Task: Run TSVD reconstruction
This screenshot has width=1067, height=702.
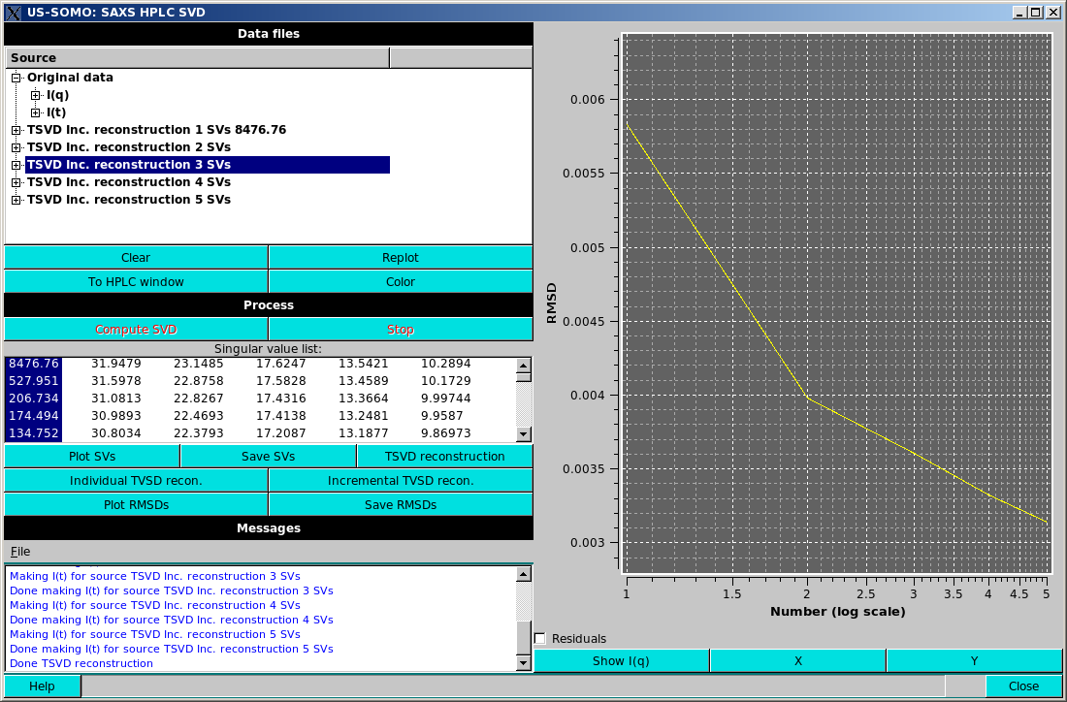Action: (x=444, y=456)
